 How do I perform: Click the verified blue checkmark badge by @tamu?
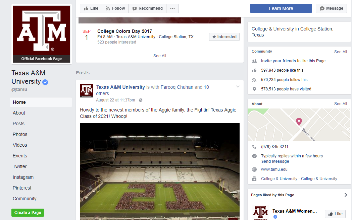pos(45,82)
